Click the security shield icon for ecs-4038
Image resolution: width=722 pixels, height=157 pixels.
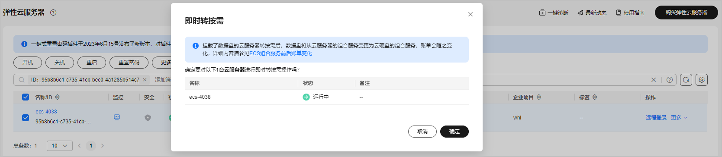coord(148,117)
